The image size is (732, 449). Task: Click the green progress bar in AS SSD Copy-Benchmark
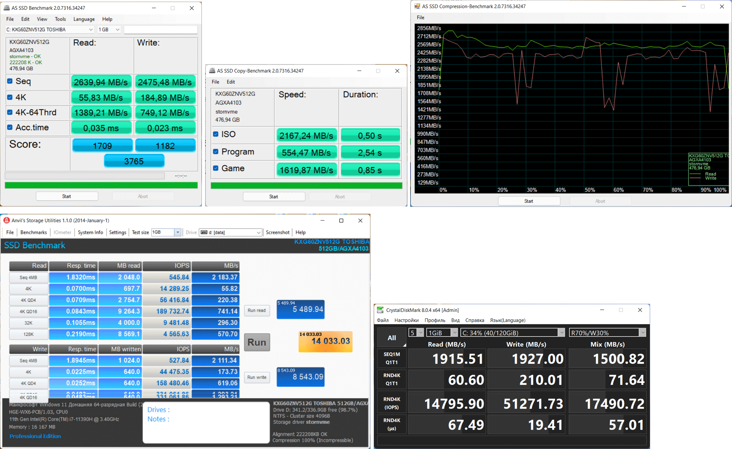click(x=306, y=186)
